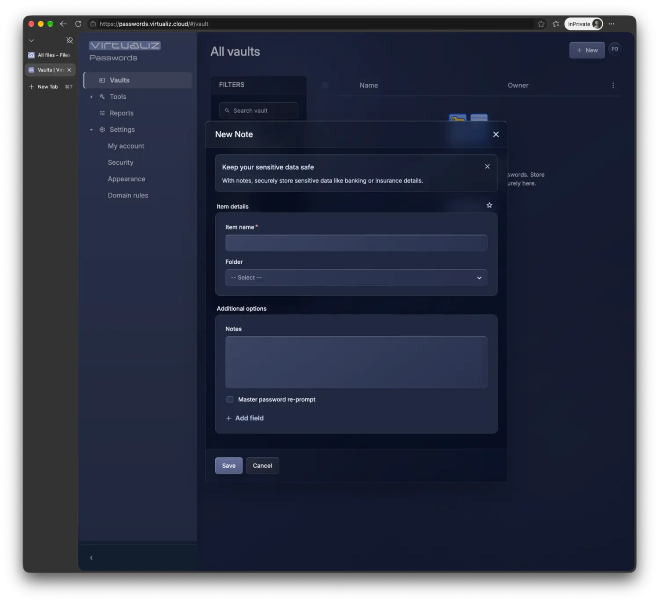Screen dimensions: 659x603
Task: Open the browser favorites list icon
Action: coord(556,24)
